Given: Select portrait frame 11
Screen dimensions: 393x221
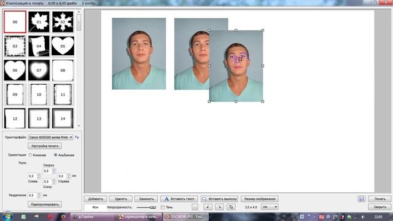Looking at the screenshot, I should [x=63, y=95].
